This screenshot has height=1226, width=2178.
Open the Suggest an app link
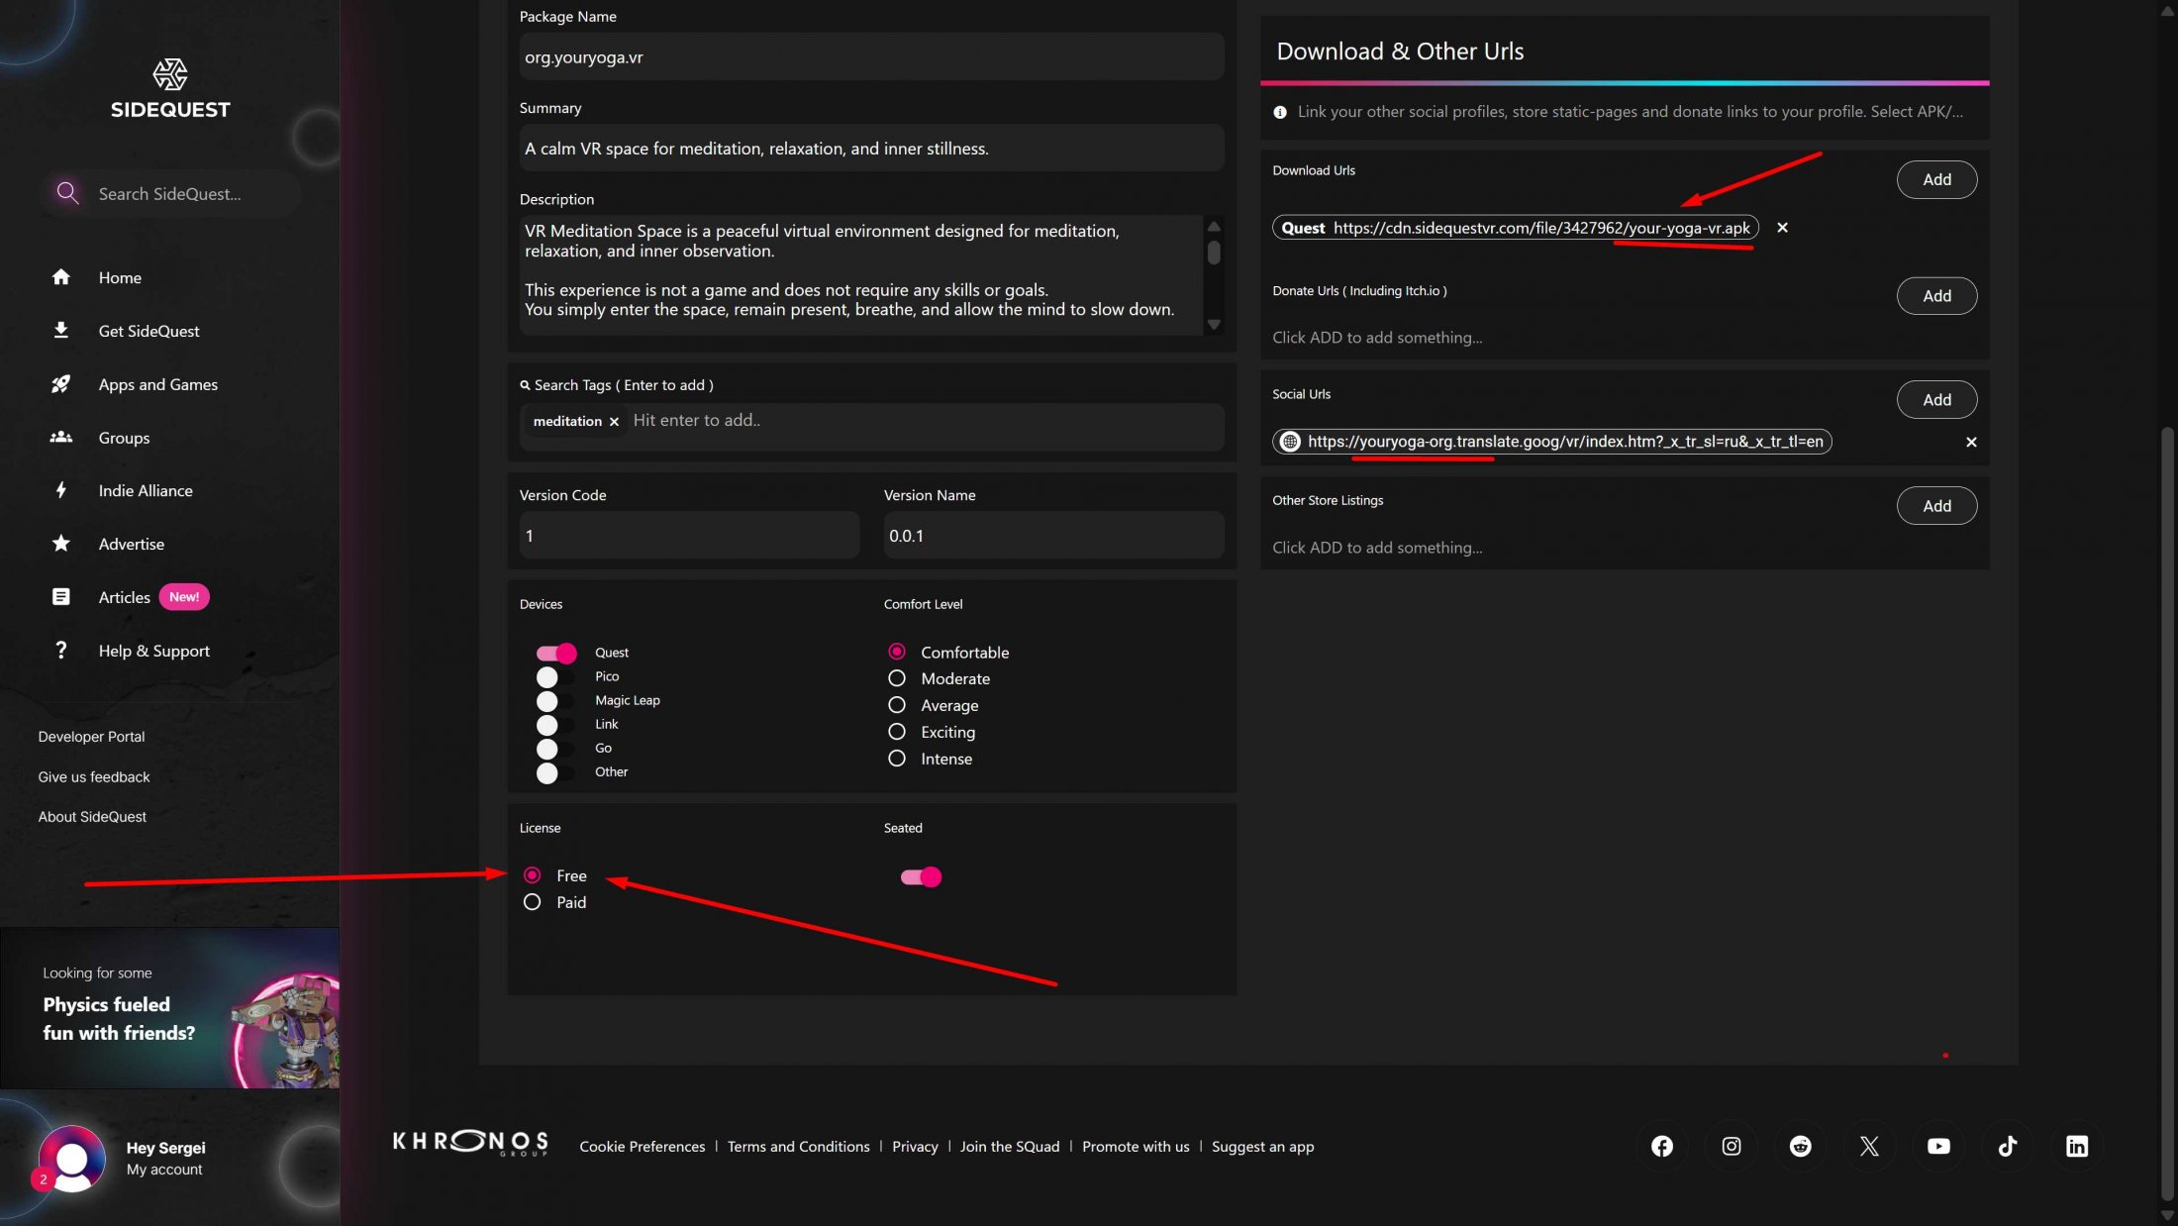click(x=1262, y=1146)
